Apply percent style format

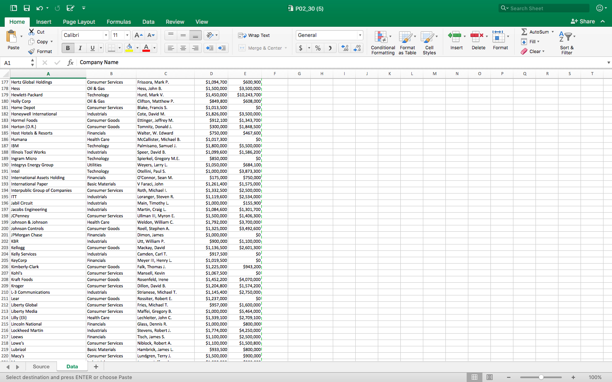click(317, 48)
